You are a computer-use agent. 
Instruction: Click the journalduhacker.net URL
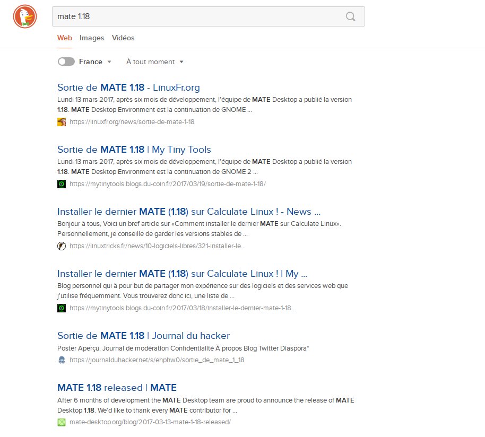[x=157, y=360]
